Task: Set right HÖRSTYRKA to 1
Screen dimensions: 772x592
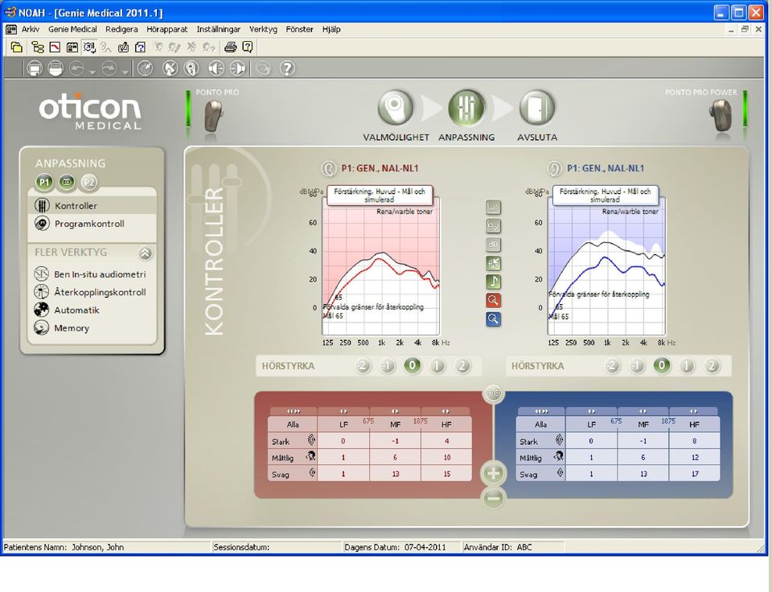Action: click(687, 365)
